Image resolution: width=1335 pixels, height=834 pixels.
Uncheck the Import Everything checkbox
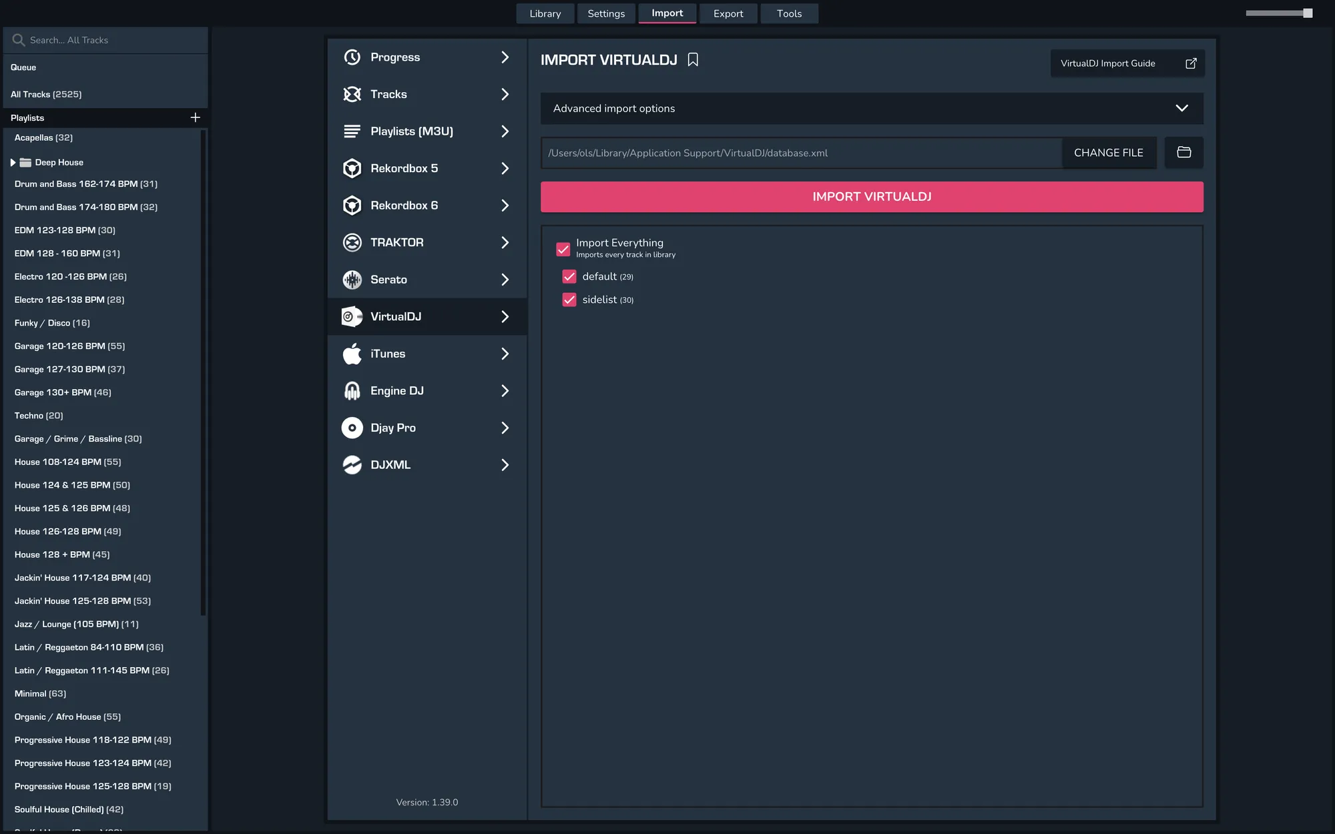tap(563, 249)
